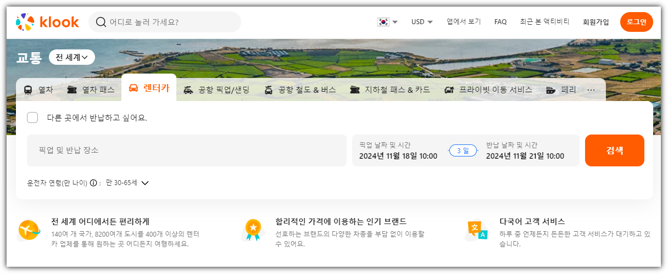Switch to the '페리' tab

(x=561, y=90)
